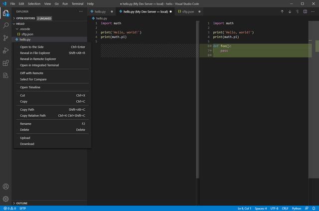
Task: Choose Rename from context menu
Action: [52, 124]
